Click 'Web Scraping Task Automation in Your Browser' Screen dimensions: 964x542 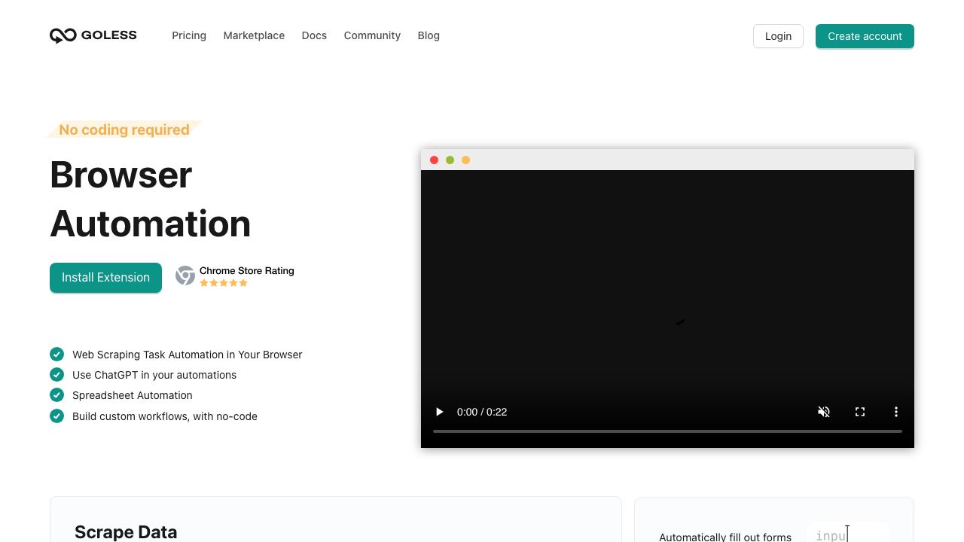point(188,355)
